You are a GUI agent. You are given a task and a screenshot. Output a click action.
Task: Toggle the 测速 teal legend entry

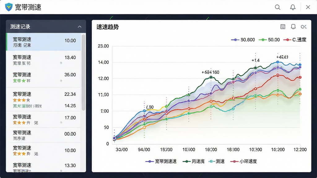[x=216, y=161]
